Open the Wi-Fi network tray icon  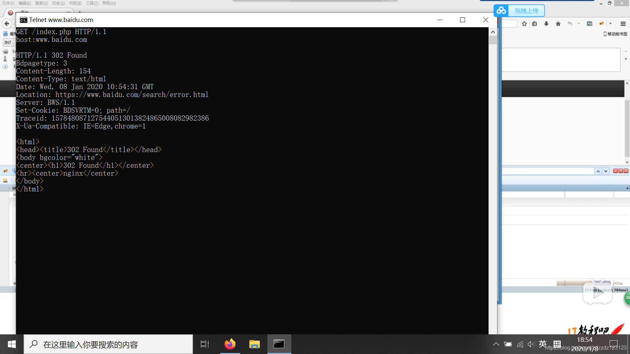click(x=520, y=344)
